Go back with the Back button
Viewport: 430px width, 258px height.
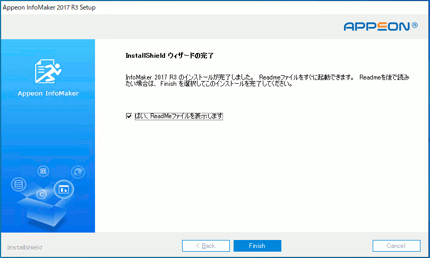pyautogui.click(x=205, y=246)
